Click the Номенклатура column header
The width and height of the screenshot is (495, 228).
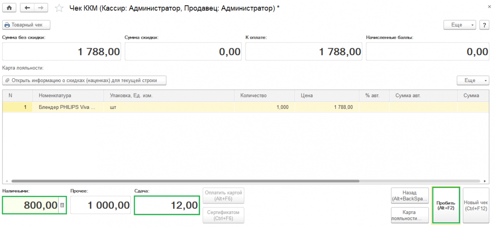(x=68, y=96)
